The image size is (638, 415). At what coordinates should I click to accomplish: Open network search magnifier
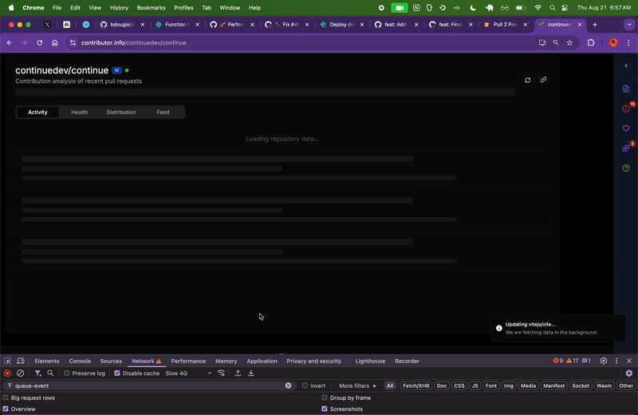(50, 373)
